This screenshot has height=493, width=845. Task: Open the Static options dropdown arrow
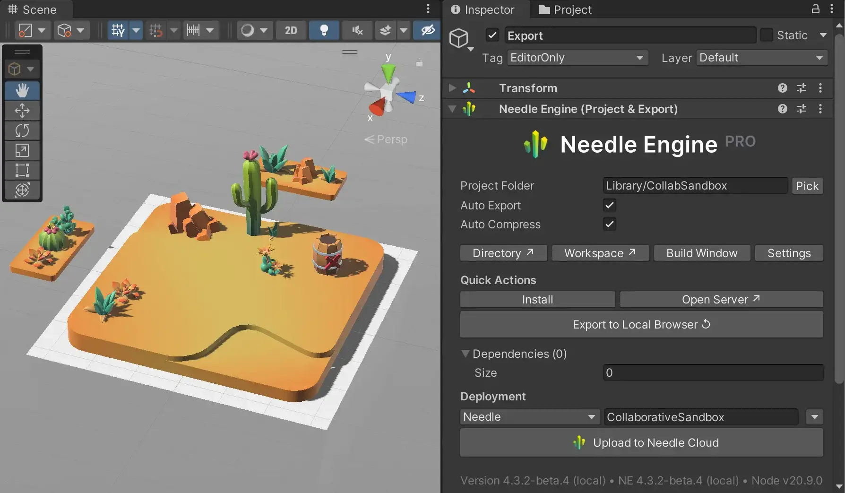pyautogui.click(x=823, y=35)
